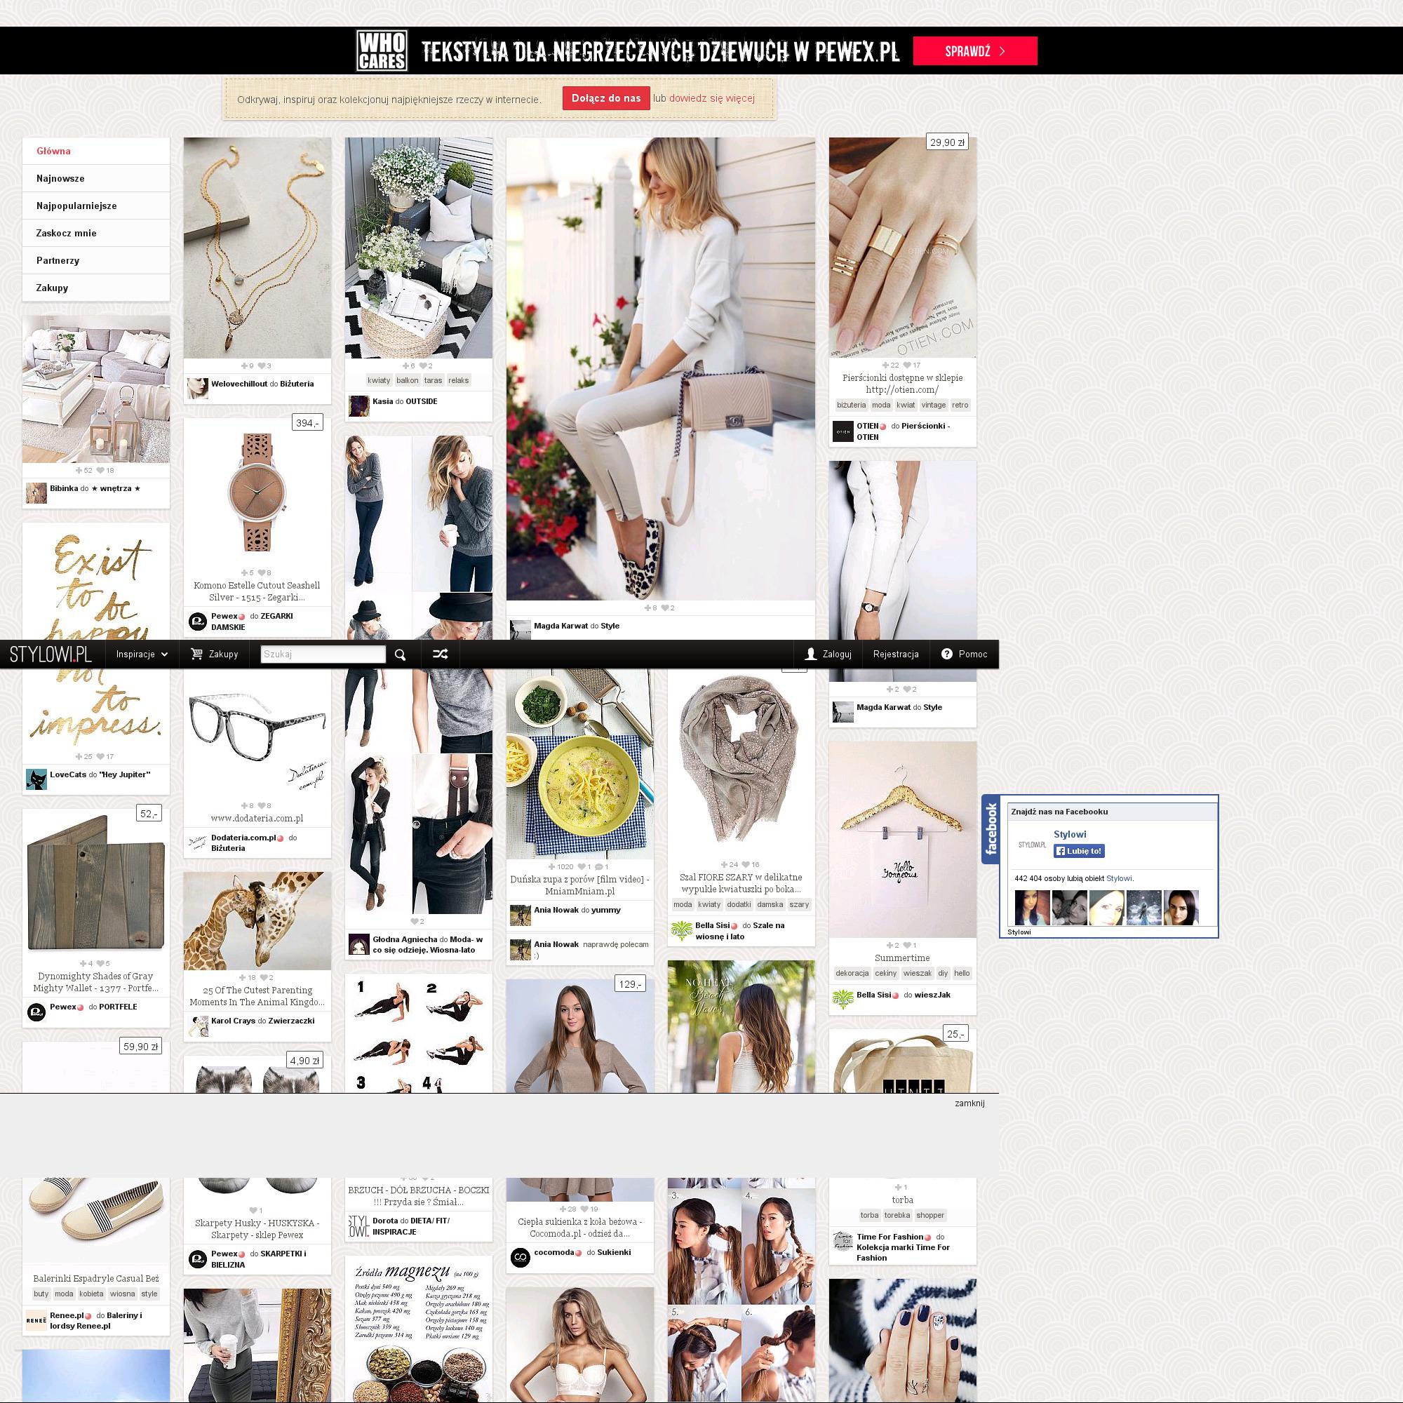Expand the Inspiracje dropdown menu

coord(142,654)
